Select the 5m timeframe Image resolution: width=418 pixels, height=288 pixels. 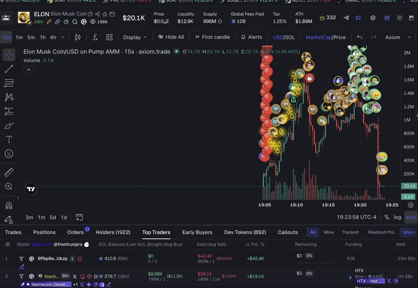(31, 37)
